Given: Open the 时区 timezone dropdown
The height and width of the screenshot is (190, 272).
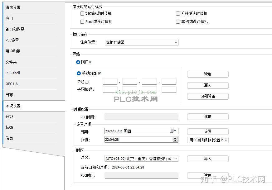Looking at the screenshot, I should click(141, 159).
